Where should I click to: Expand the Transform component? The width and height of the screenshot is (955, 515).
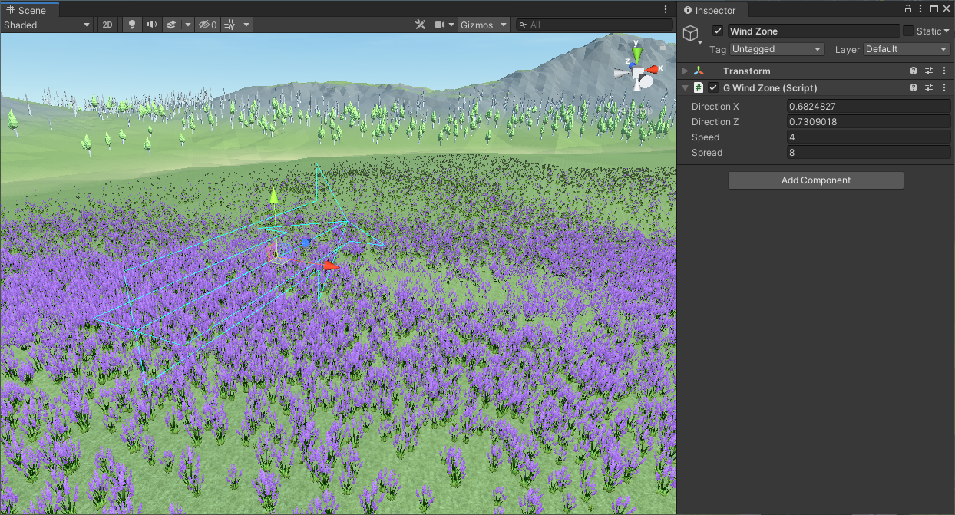(686, 71)
